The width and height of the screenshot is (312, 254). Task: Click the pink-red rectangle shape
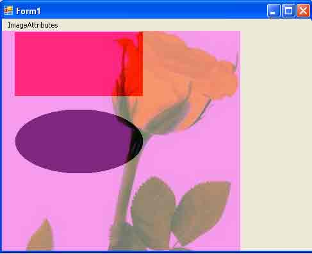[x=79, y=64]
